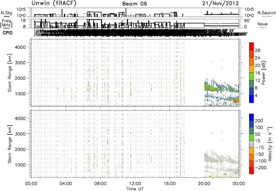
Task: Click the '16:00' time axis label
Action: coord(169,184)
